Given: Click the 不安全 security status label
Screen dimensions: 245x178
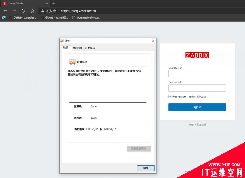Looking at the screenshot, I should pos(51,11).
